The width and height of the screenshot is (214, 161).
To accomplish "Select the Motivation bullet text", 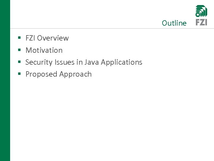I will pyautogui.click(x=44, y=50).
